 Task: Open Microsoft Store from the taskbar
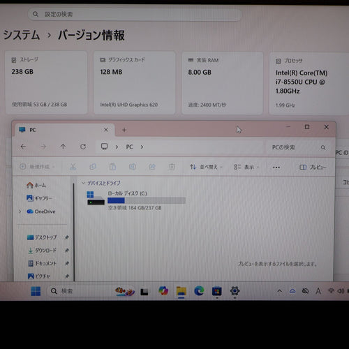tap(217, 291)
